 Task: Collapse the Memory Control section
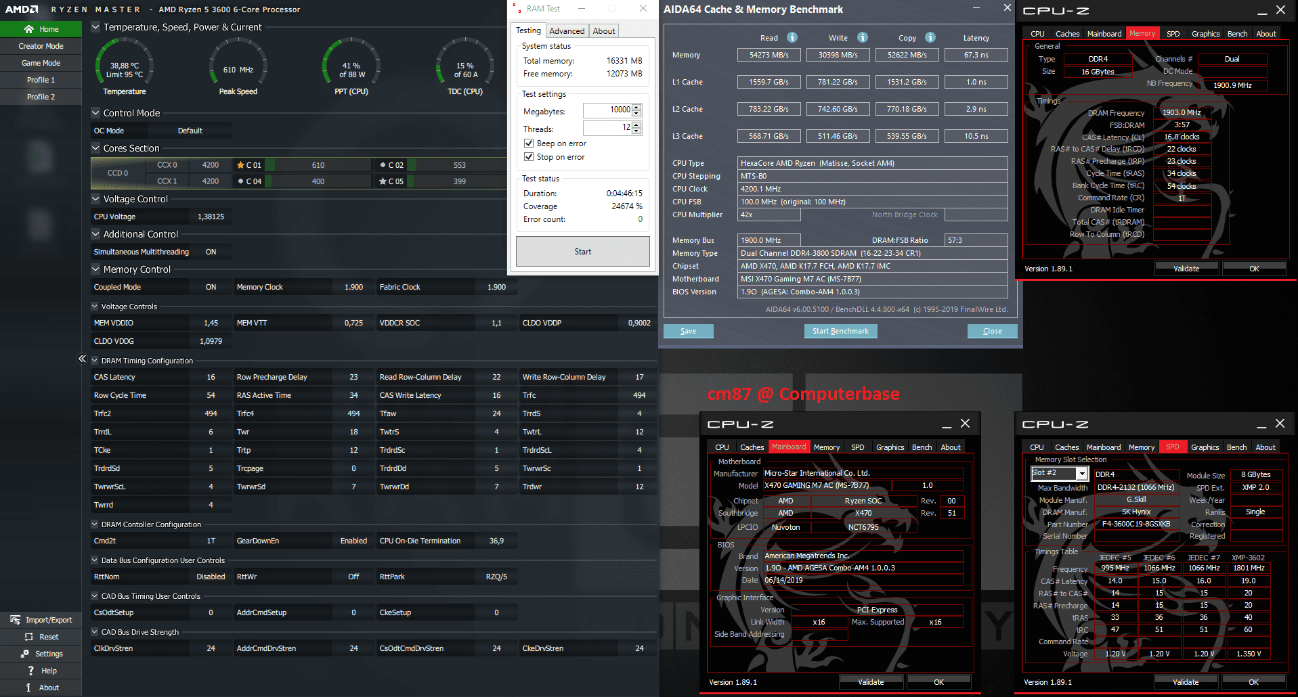pyautogui.click(x=95, y=269)
